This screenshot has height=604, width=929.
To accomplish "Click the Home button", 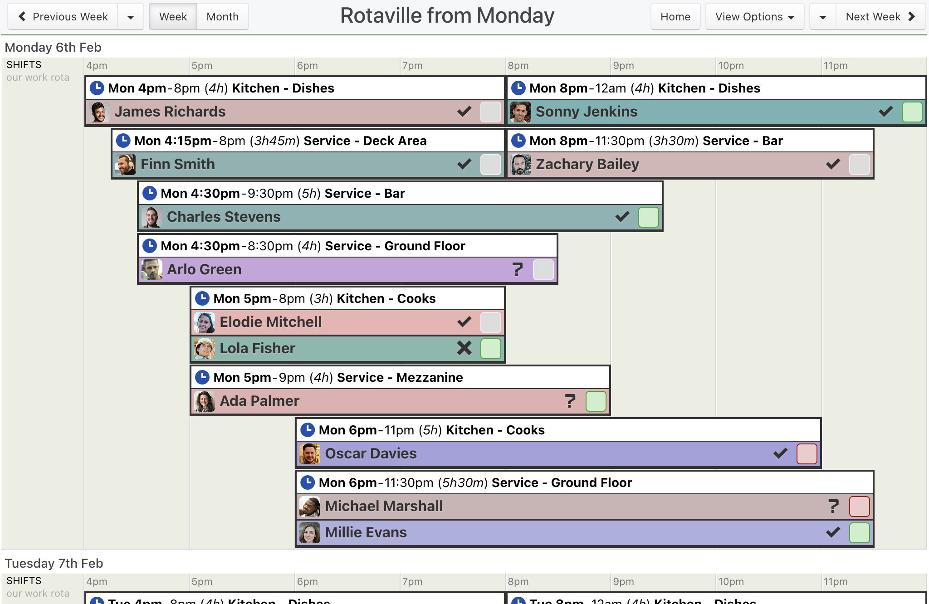I will 675,17.
